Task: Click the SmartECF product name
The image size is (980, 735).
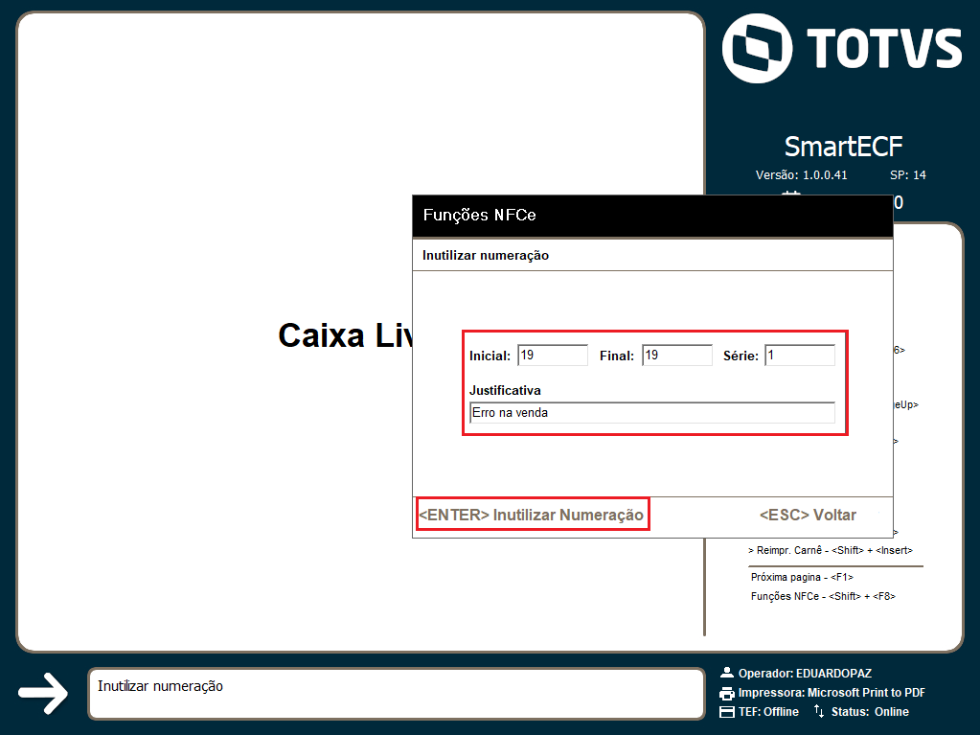Action: click(843, 147)
